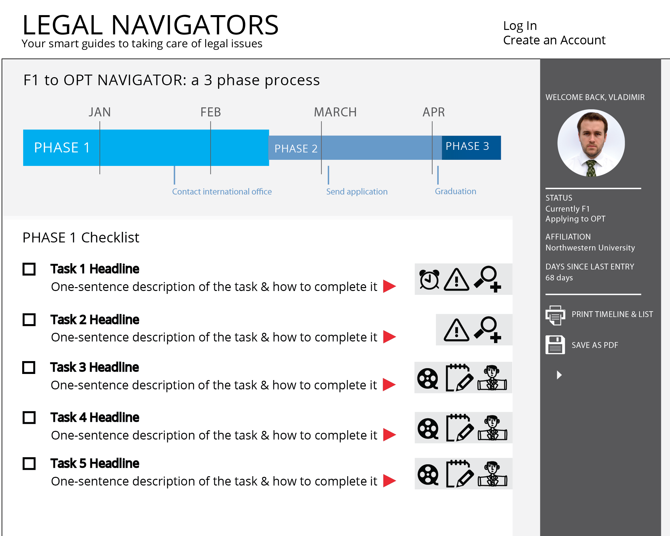The width and height of the screenshot is (670, 536).
Task: Click the magnifier plus icon for Task 1
Action: click(x=488, y=279)
